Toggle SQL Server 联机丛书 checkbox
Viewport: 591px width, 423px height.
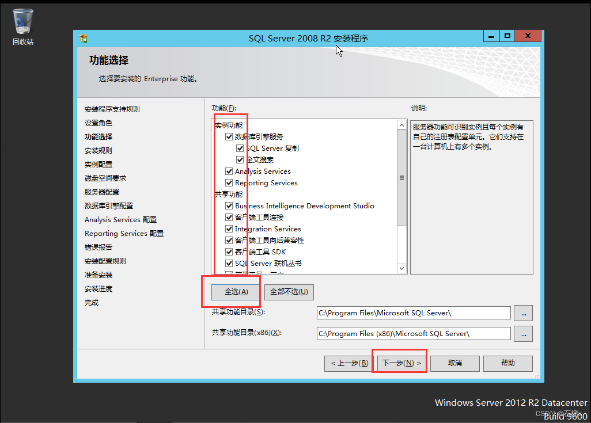click(229, 263)
